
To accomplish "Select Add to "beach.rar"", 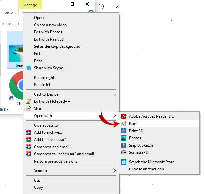I will click(x=71, y=139).
